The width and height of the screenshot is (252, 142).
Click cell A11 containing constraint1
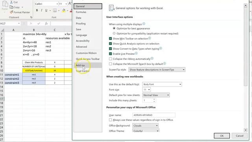pos(13,75)
